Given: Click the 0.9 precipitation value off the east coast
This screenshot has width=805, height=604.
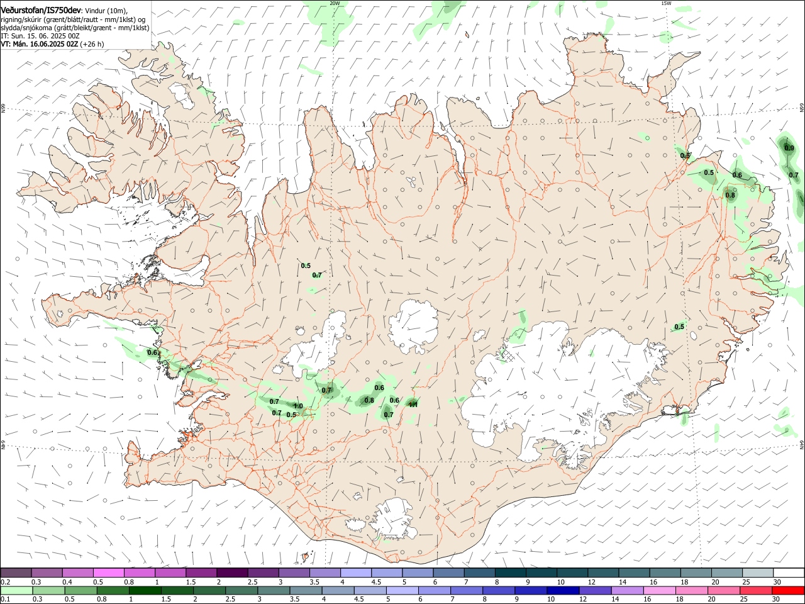Looking at the screenshot, I should tap(789, 148).
